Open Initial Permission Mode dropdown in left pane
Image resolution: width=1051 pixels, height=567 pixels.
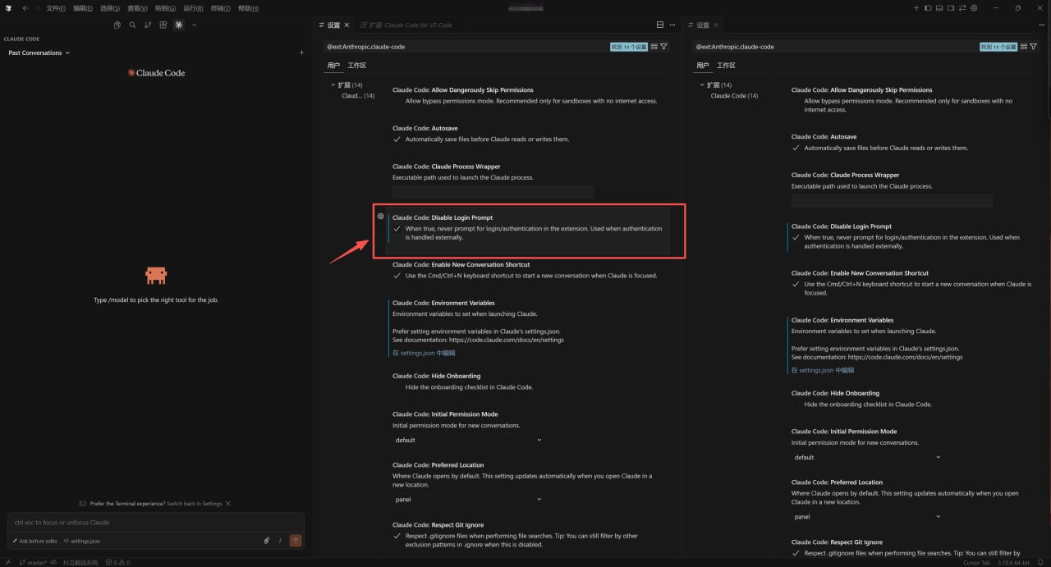coord(468,440)
